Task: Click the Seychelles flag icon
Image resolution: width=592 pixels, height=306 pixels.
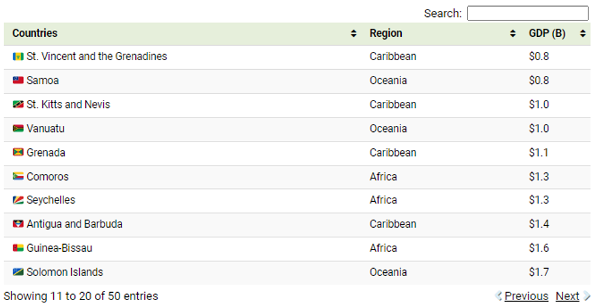Action: (18, 200)
